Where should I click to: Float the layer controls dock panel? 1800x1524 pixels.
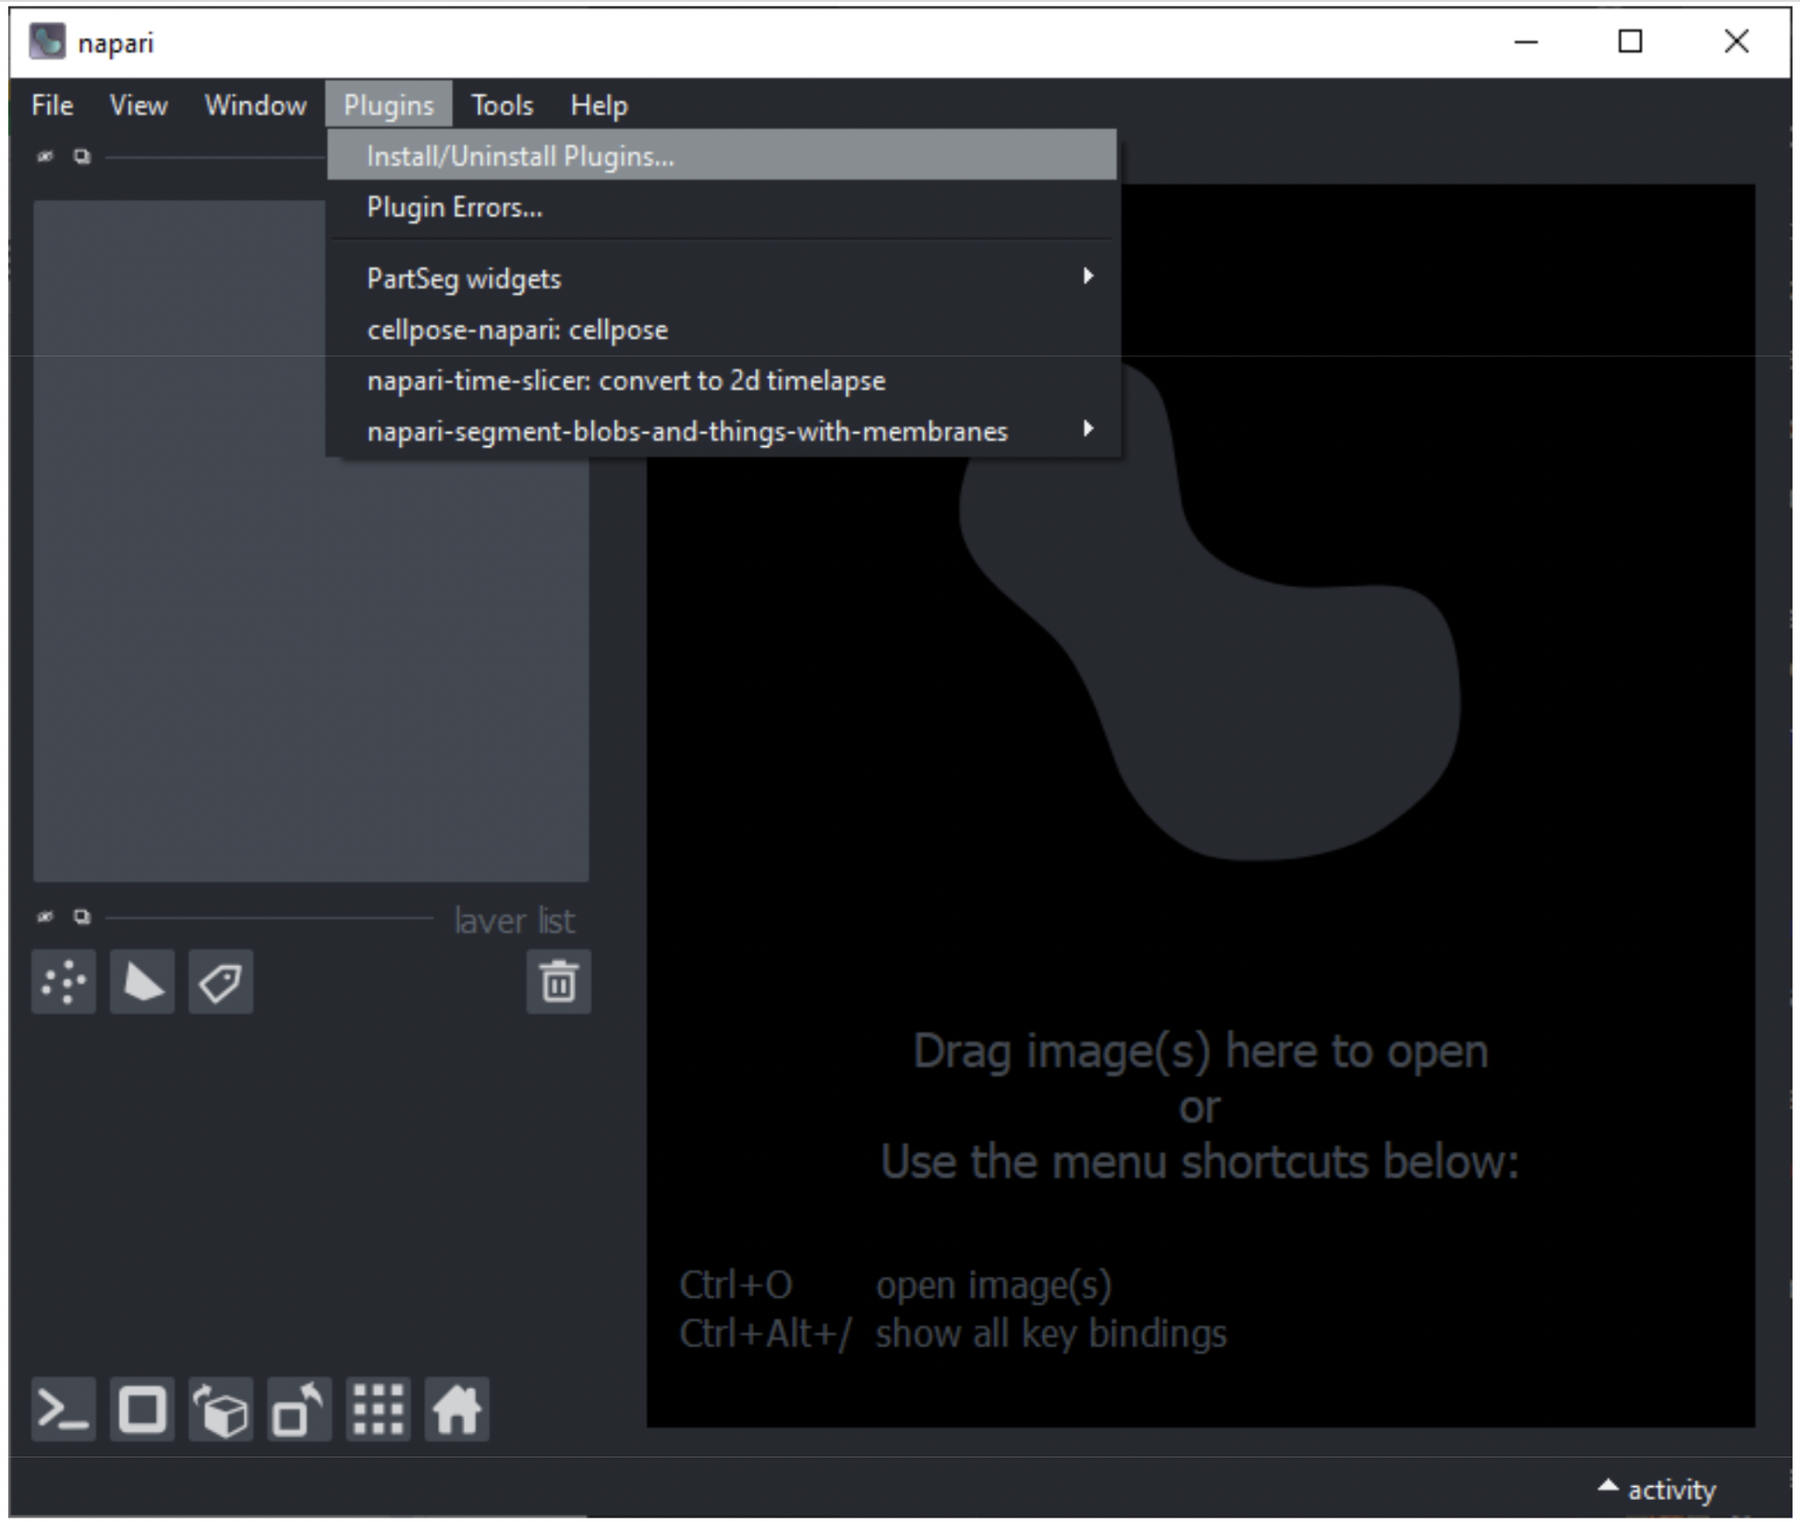(x=82, y=156)
